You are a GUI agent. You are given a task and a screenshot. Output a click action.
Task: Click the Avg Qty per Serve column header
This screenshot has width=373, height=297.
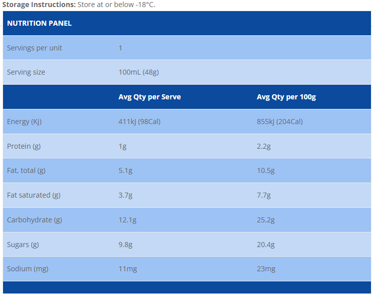(150, 97)
